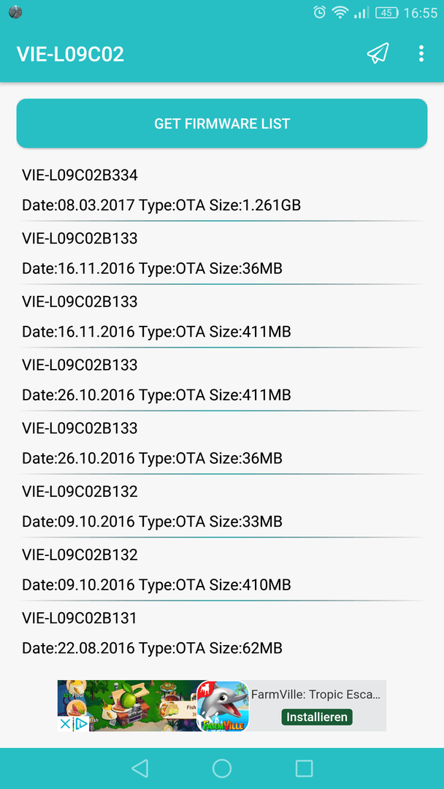Select B133 firmware dated 16.11.2016 411MB
Image resolution: width=444 pixels, height=789 pixels.
tap(222, 316)
